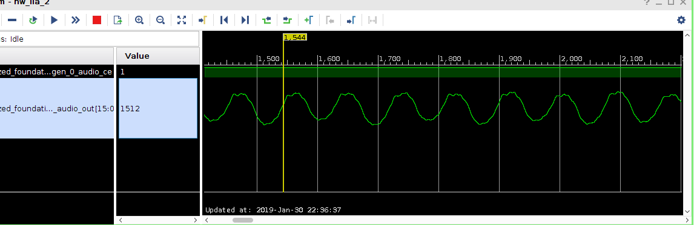Click the audio_out value 1512
Image resolution: width=694 pixels, height=225 pixels.
tap(130, 108)
